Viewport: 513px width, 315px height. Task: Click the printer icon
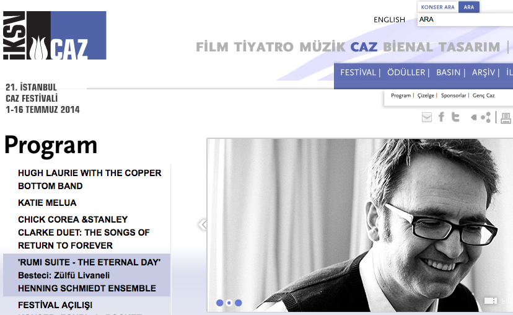(506, 118)
